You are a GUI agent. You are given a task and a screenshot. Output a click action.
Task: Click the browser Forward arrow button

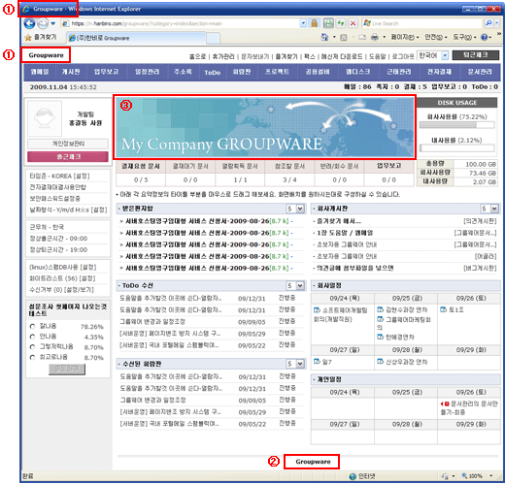[x=42, y=23]
